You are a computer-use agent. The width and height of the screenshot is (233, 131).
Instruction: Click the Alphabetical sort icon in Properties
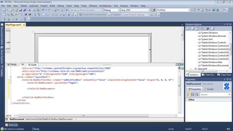point(193,95)
